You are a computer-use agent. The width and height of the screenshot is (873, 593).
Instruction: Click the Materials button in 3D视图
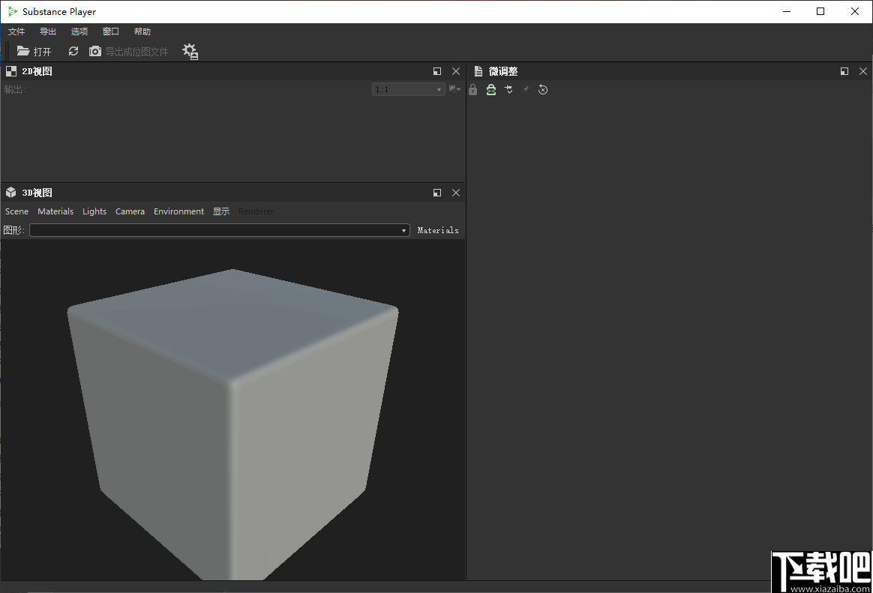click(438, 230)
